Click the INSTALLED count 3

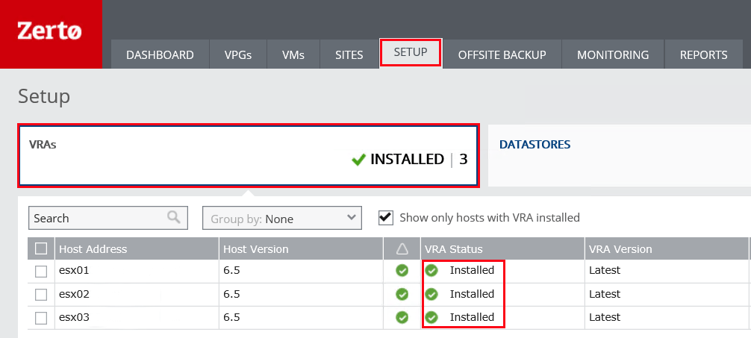coord(463,160)
